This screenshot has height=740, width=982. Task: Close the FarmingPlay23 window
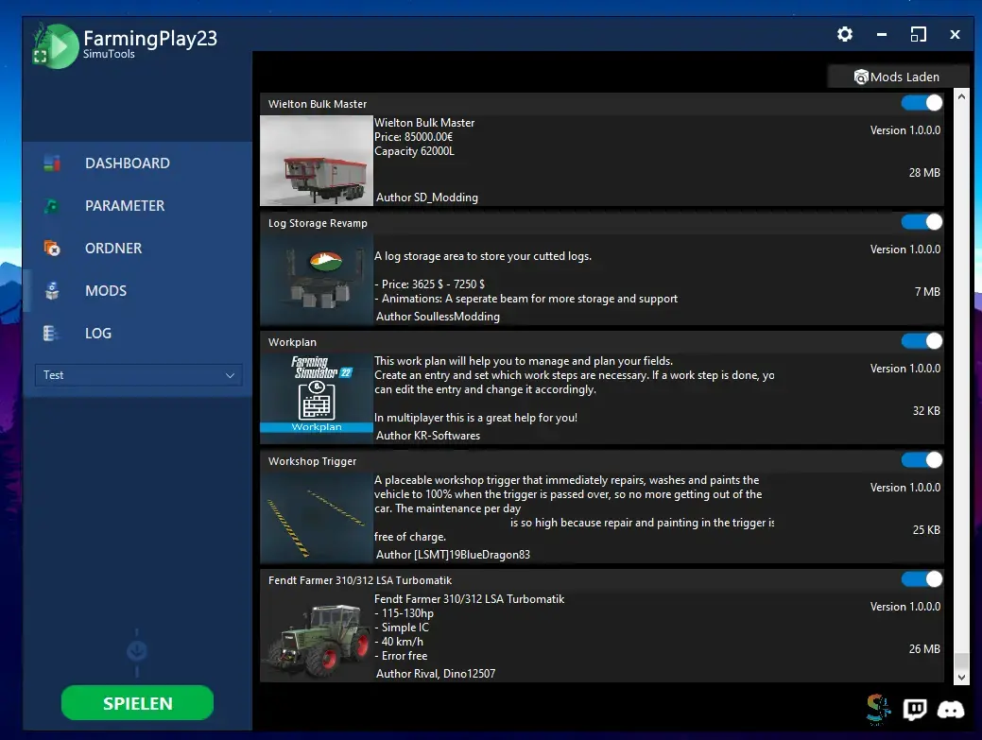tap(955, 34)
